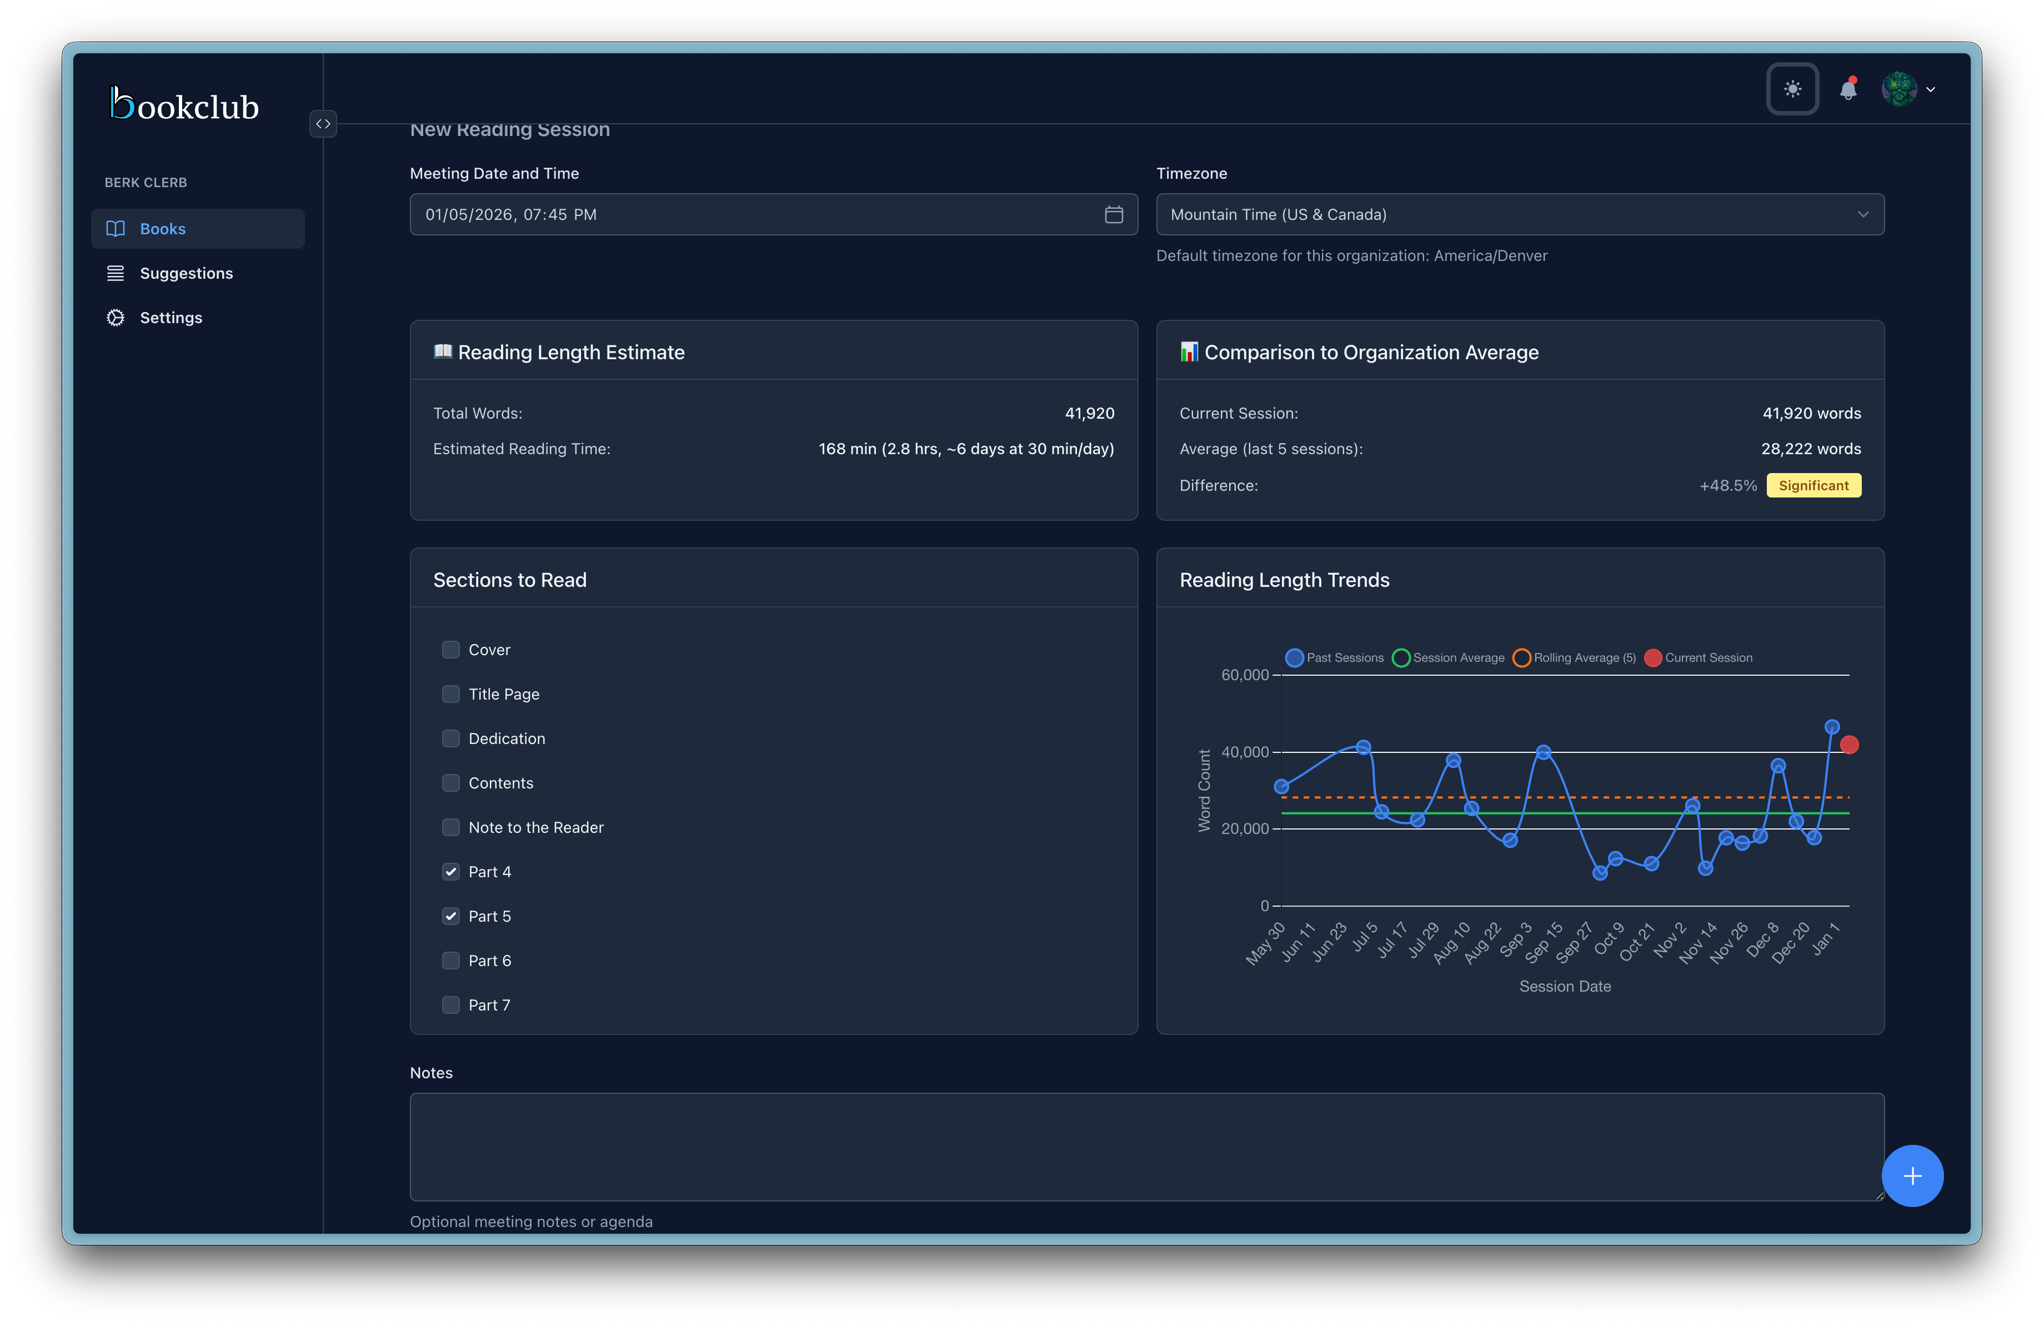
Task: Toggle Past Sessions chart legend
Action: [1335, 657]
